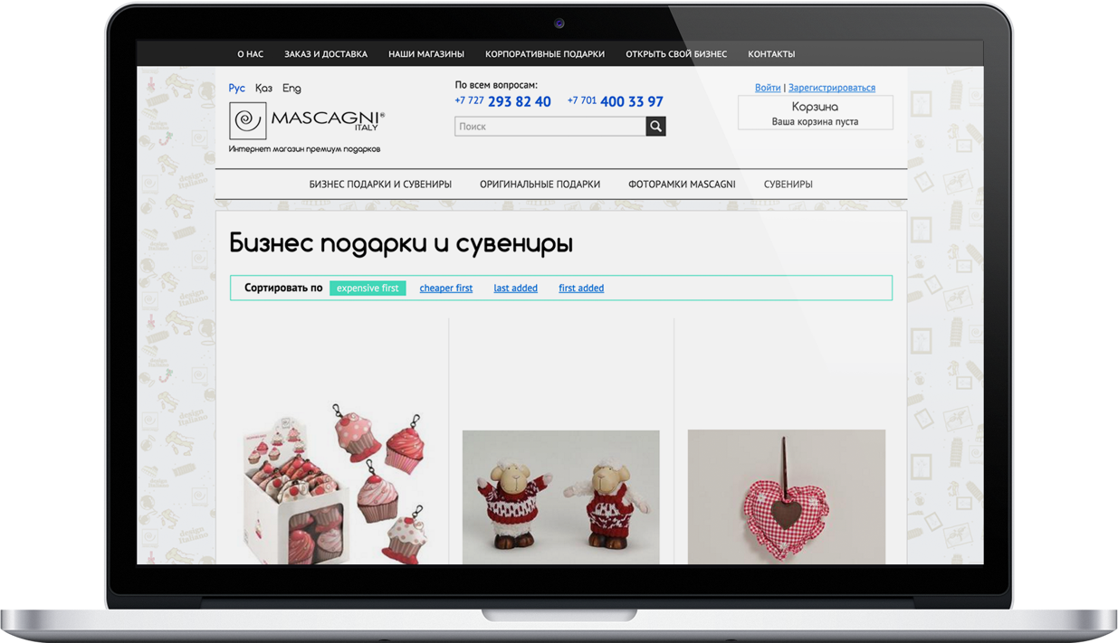Screen dimensions: 1118x643
Task: Click the search magnifier icon button
Action: coord(655,127)
